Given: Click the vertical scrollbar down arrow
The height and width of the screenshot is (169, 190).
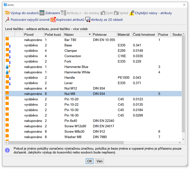Looking at the screenshot, I should (x=183, y=139).
